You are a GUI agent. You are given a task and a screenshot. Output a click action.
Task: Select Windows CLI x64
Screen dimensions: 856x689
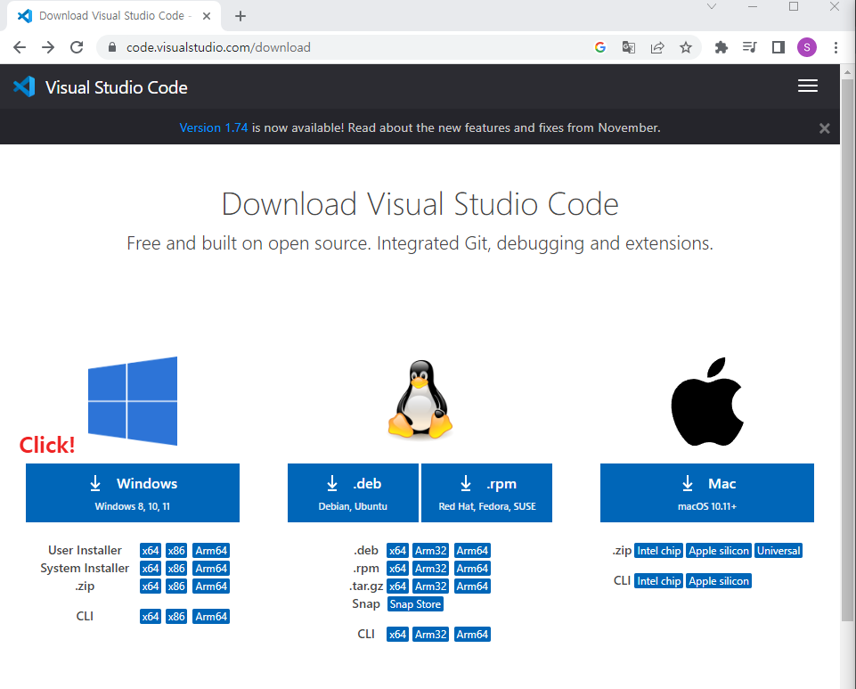pyautogui.click(x=151, y=616)
